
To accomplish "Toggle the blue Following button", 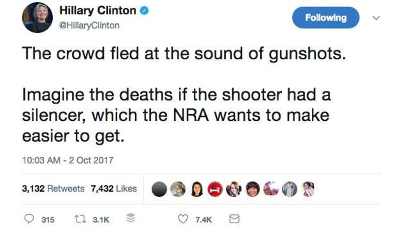I will tap(325, 18).
